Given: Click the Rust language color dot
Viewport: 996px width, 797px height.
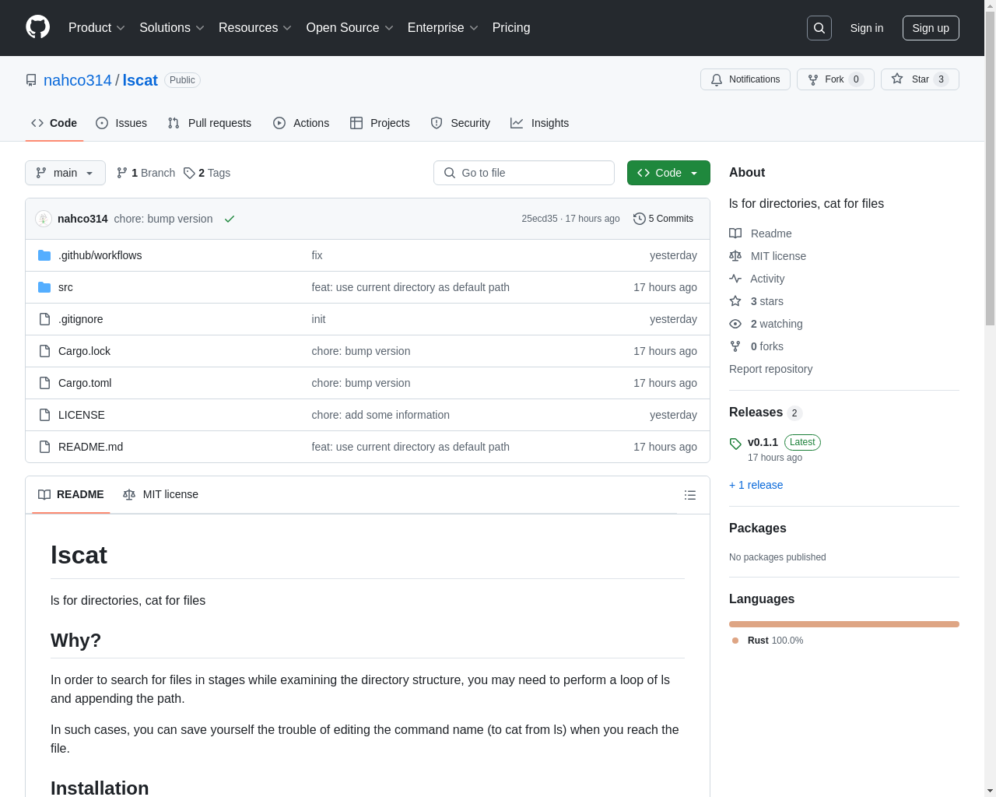Looking at the screenshot, I should (x=735, y=641).
